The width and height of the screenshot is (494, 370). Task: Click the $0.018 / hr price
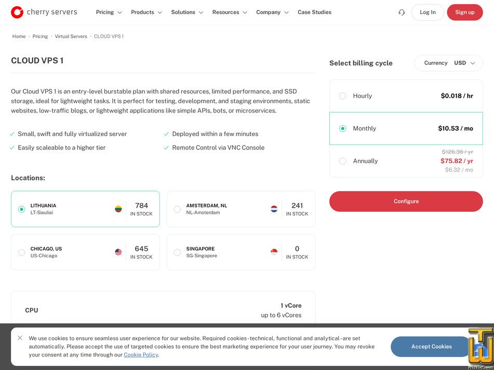[457, 96]
